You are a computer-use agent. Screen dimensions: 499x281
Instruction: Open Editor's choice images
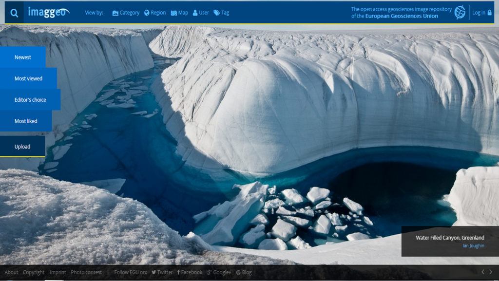tap(30, 100)
